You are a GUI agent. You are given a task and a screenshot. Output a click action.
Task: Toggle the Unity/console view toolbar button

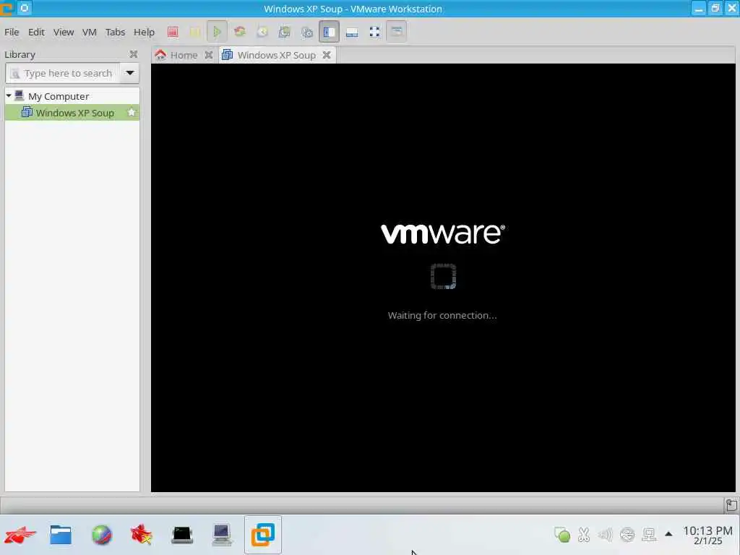tap(397, 32)
